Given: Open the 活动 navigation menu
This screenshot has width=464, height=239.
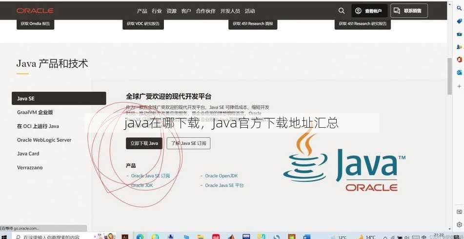Looking at the screenshot, I should 250,11.
